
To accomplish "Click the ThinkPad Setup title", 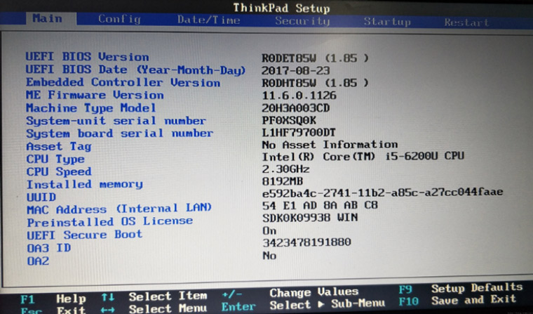I will point(281,8).
